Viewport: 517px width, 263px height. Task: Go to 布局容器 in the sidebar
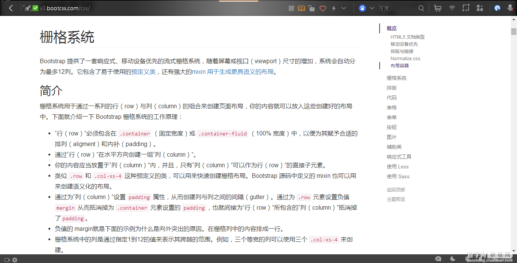pos(400,66)
